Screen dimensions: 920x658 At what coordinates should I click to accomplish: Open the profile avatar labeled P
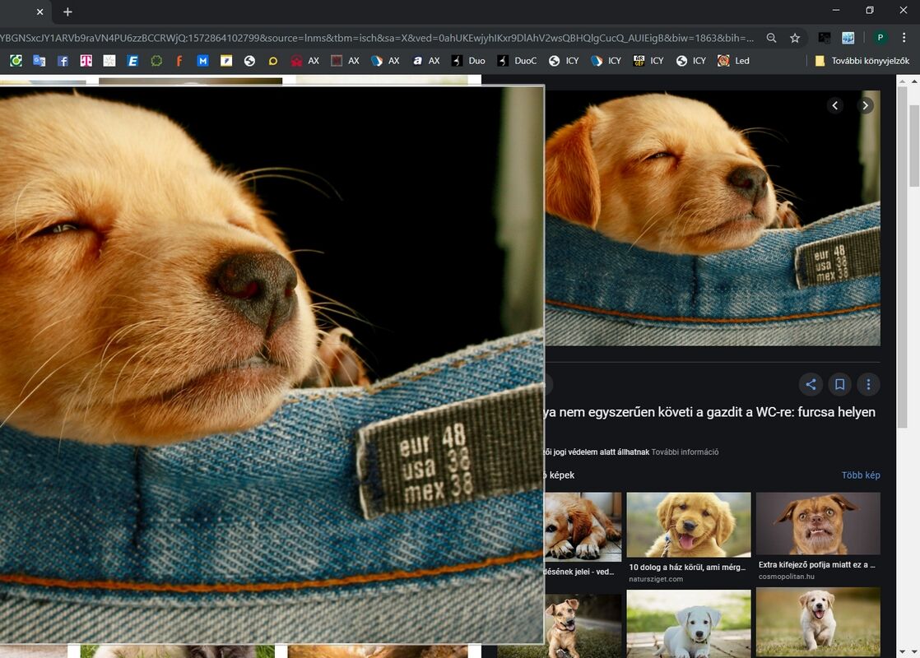click(x=880, y=38)
